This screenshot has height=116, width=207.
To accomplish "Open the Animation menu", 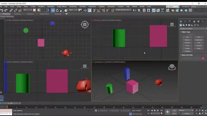I will point(51,6).
